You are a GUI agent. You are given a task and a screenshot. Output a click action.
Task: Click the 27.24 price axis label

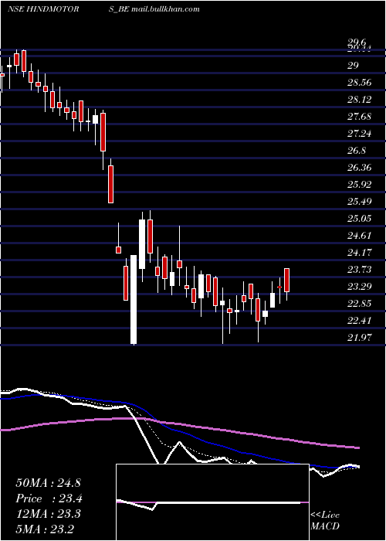coord(360,134)
